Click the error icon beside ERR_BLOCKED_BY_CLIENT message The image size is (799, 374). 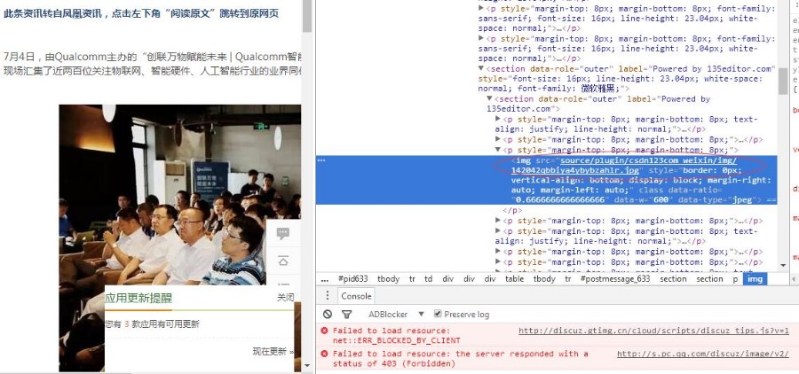[x=325, y=331]
